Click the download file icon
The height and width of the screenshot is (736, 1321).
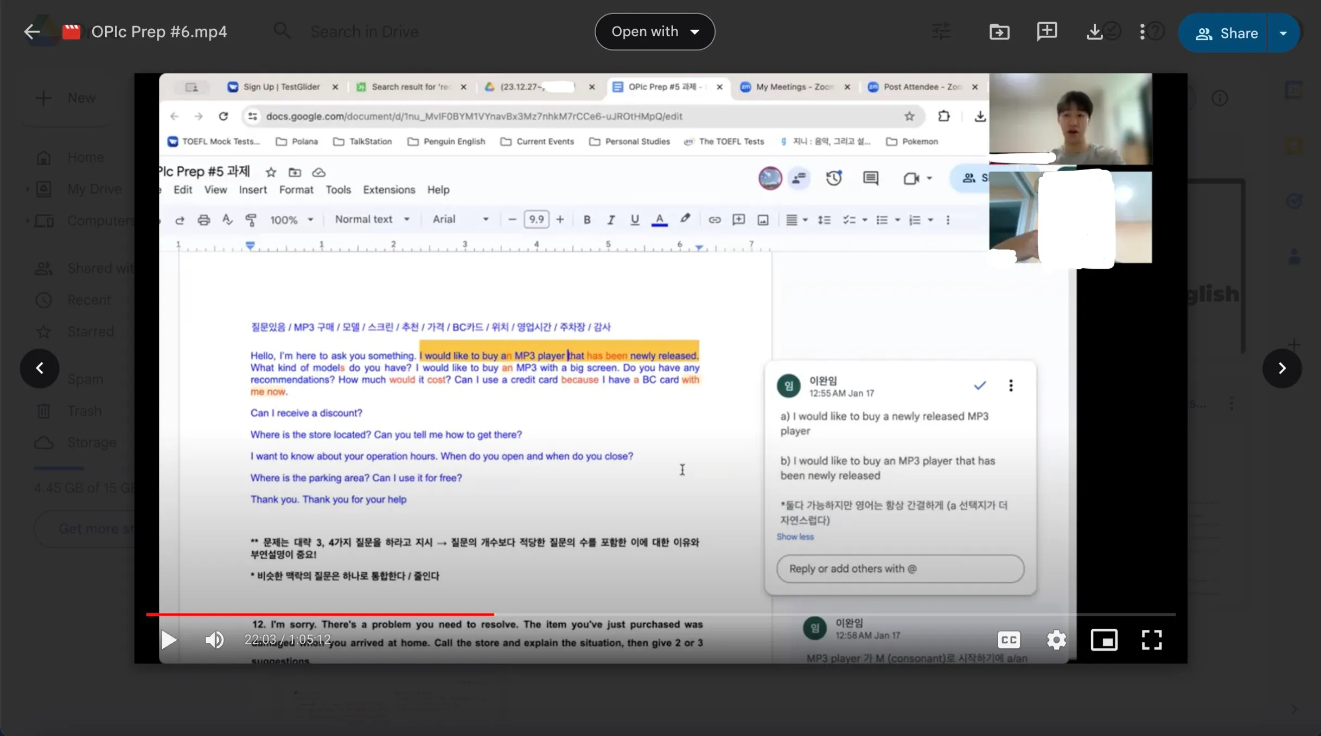click(x=1094, y=32)
